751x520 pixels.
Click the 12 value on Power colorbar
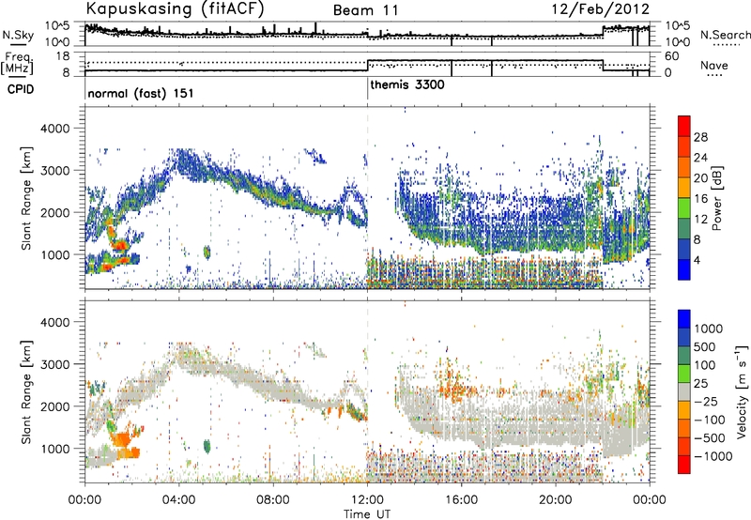[x=700, y=220]
